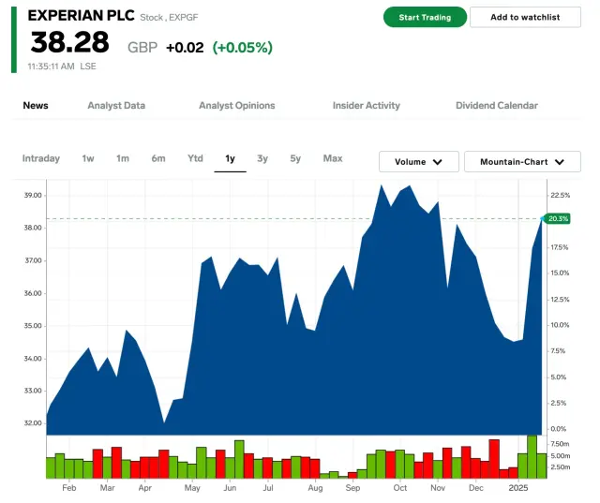Viewport: 600px width, 503px height.
Task: Click the green 20.3% price marker
Action: 558,218
